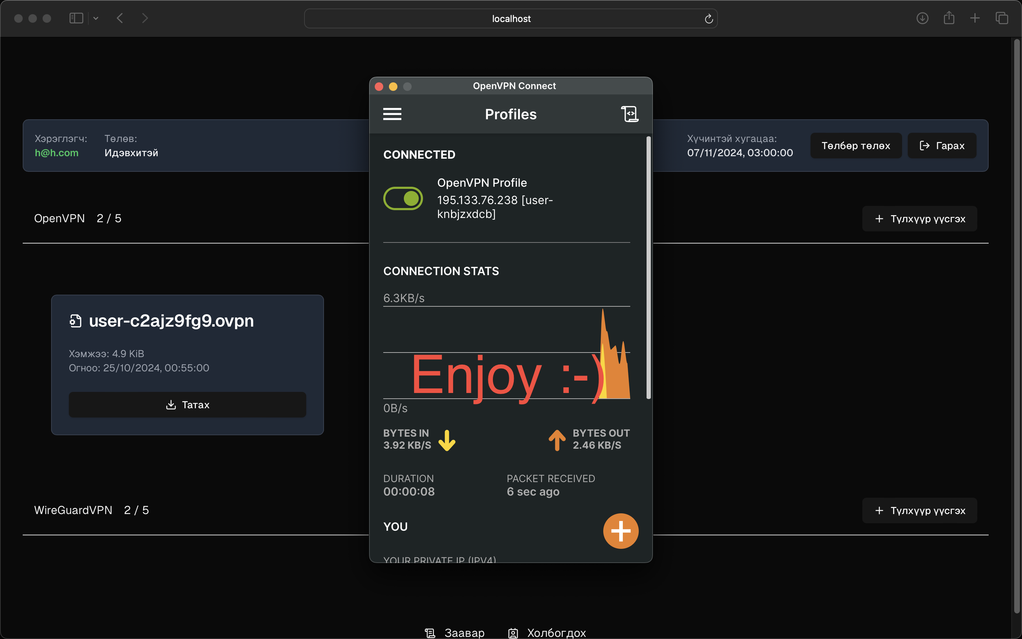Click the Татах download button
The image size is (1022, 639).
click(x=187, y=404)
